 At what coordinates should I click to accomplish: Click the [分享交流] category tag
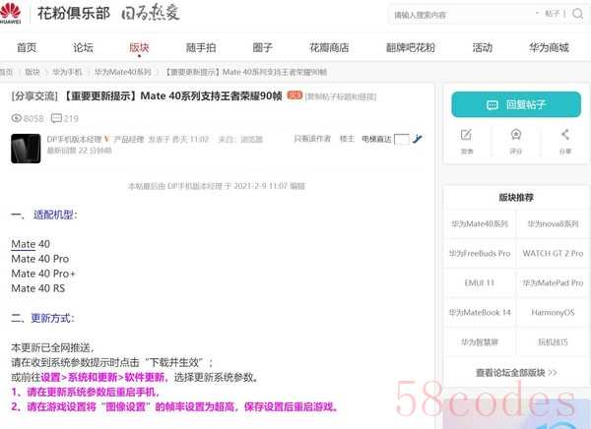coord(34,96)
